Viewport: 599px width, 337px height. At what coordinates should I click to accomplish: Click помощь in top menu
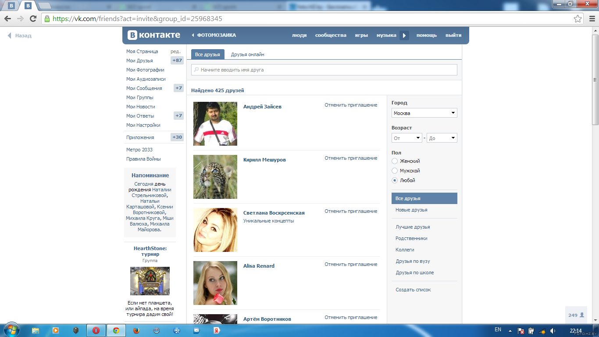click(x=427, y=35)
